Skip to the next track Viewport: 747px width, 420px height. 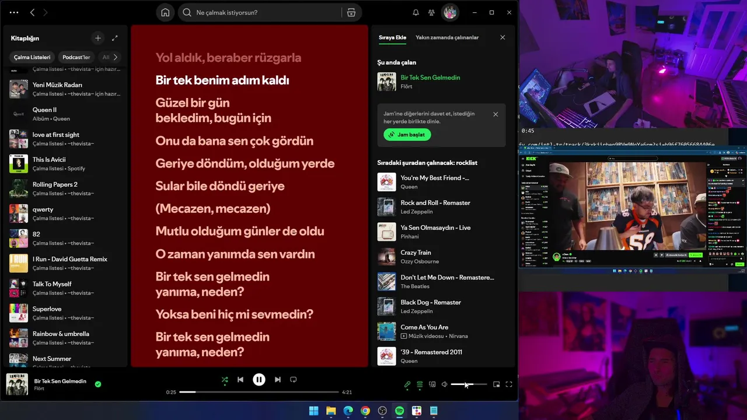278,380
